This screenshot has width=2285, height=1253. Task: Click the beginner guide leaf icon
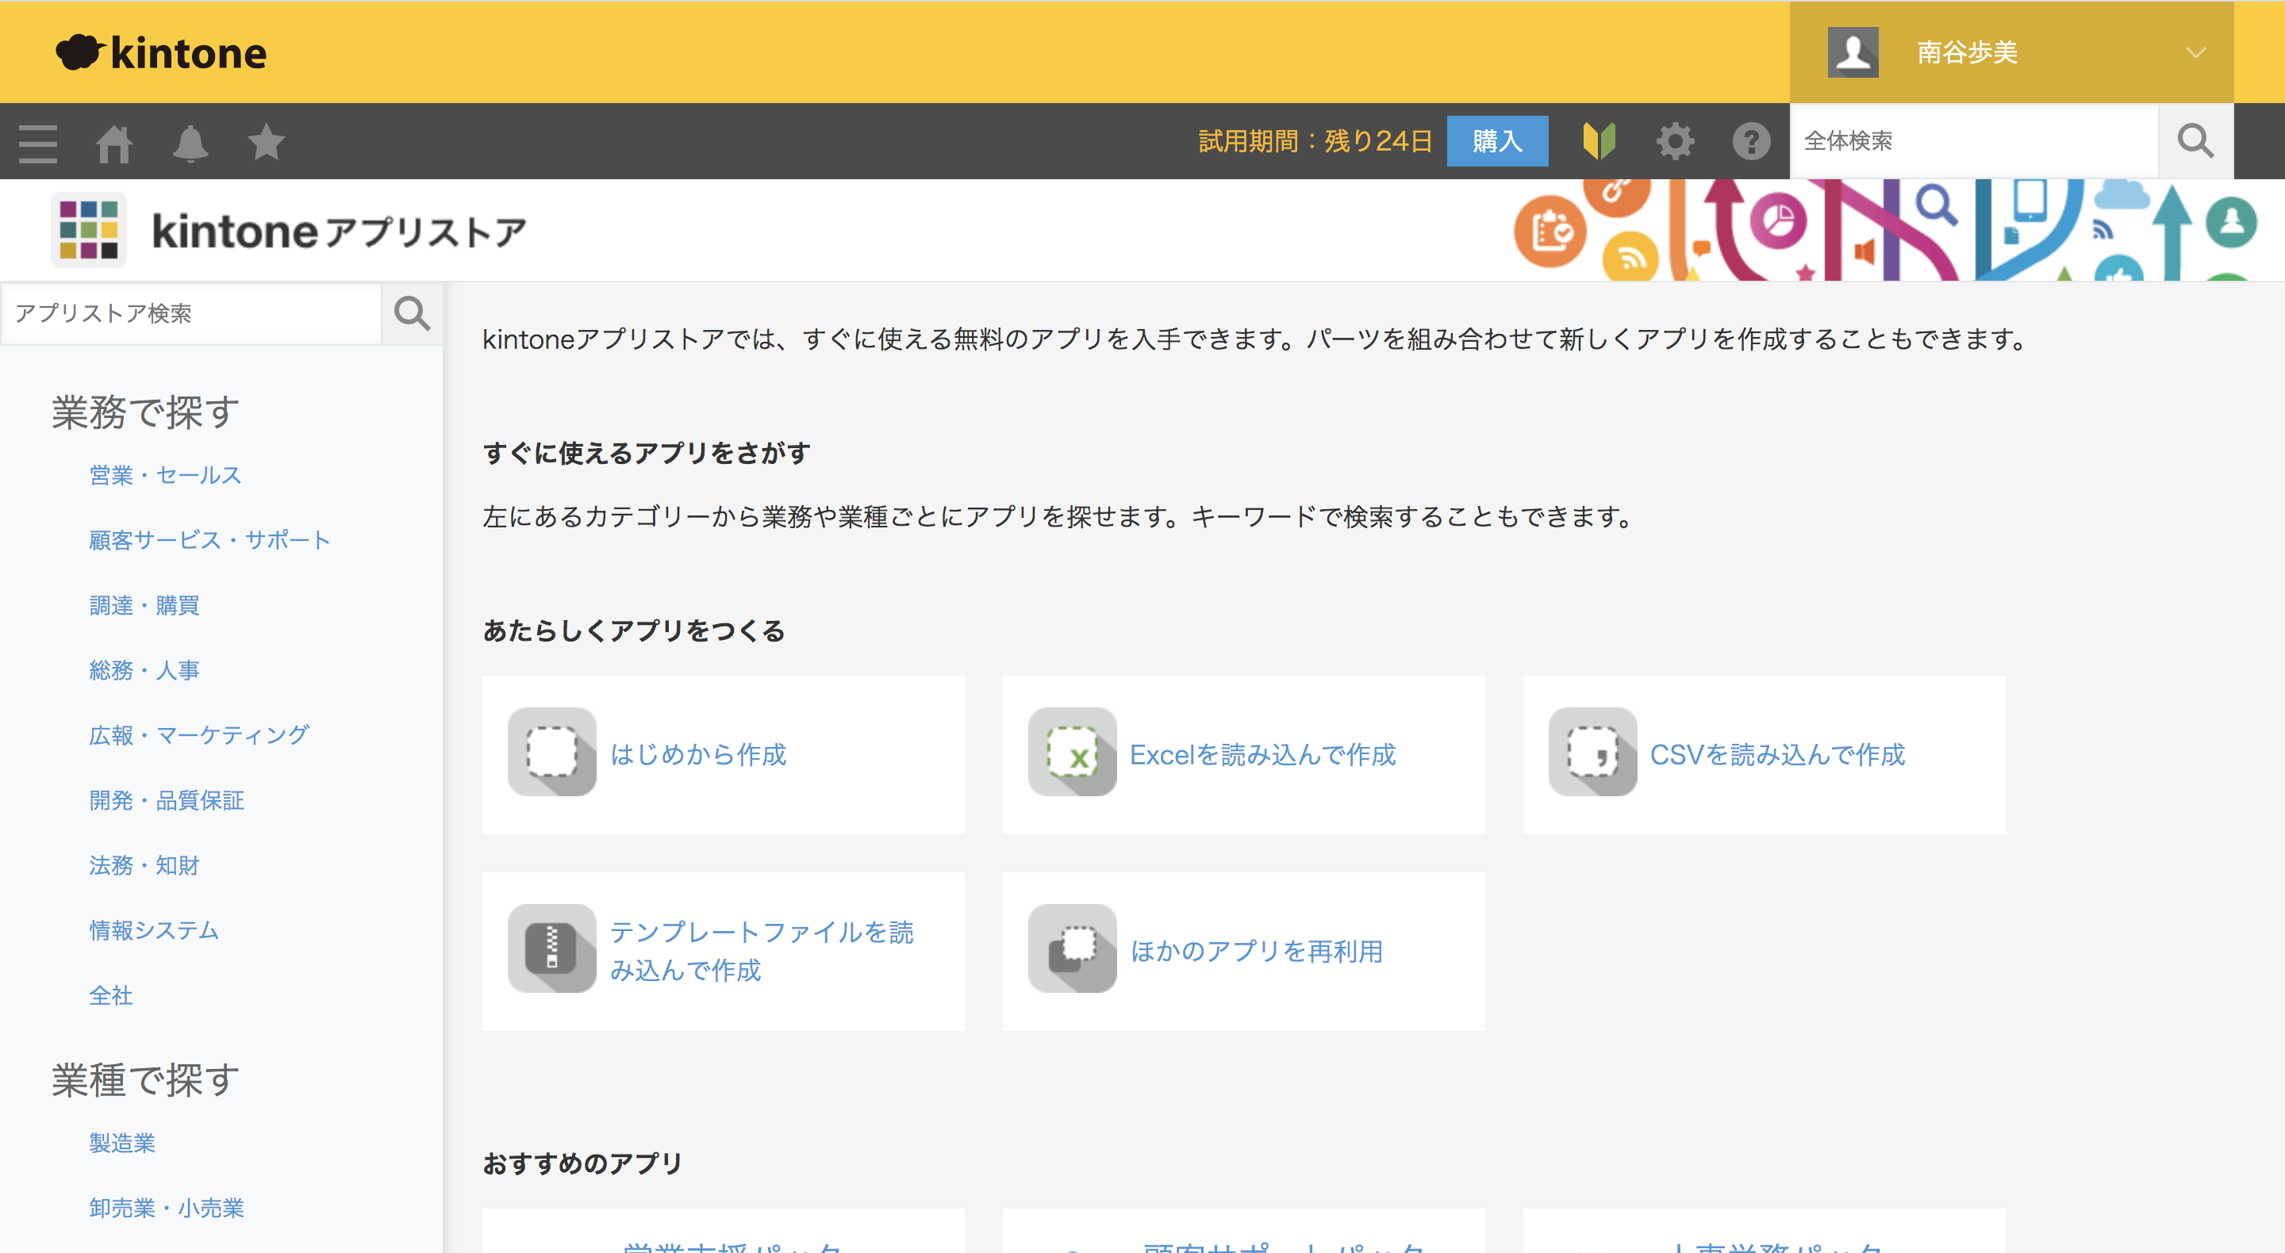[1599, 141]
